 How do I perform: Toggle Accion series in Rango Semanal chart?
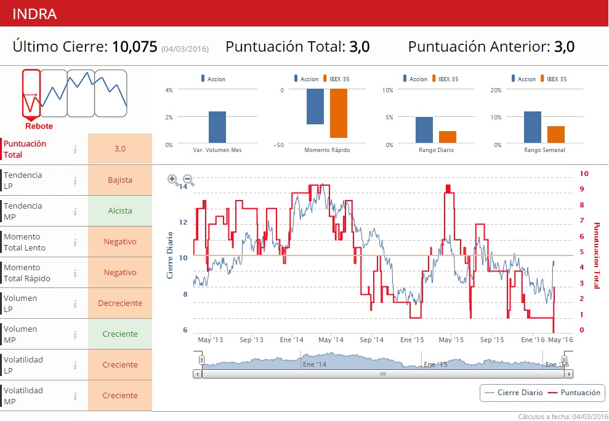(x=523, y=79)
